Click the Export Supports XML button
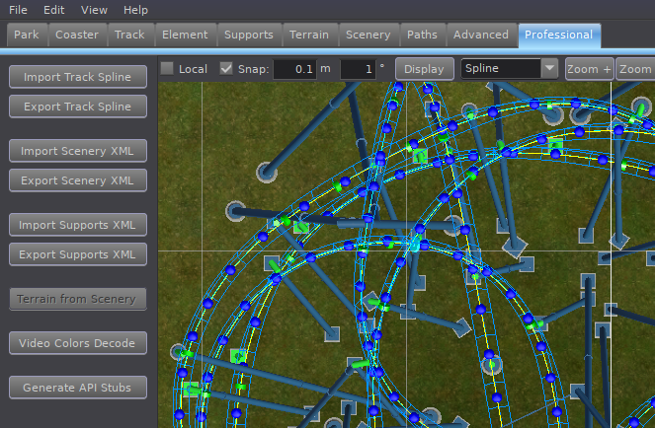Screen dimensions: 655x428 [78, 254]
